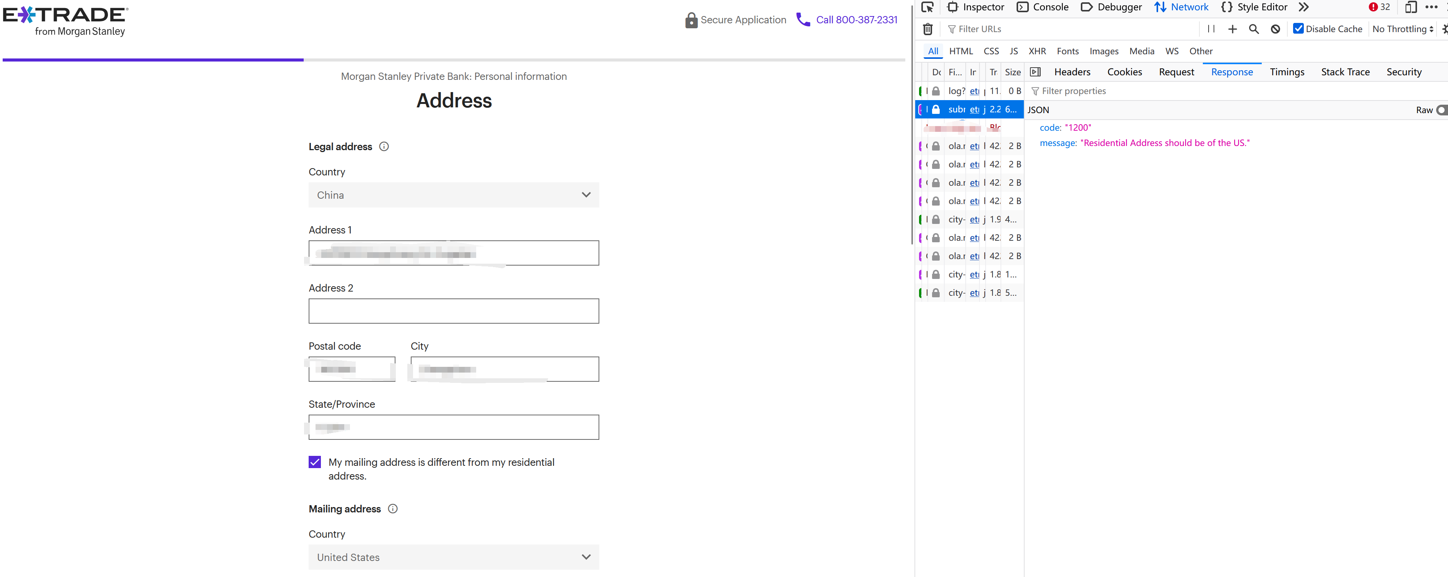Open network search magnifier icon
This screenshot has height=577, width=1448.
coord(1253,29)
